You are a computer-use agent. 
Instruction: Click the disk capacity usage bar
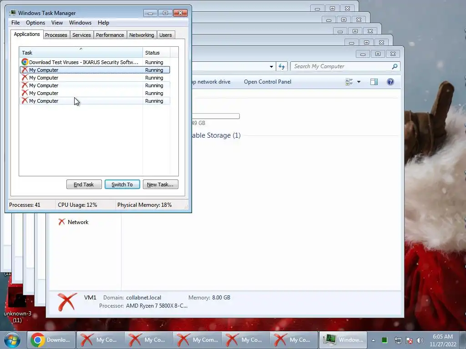[216, 116]
